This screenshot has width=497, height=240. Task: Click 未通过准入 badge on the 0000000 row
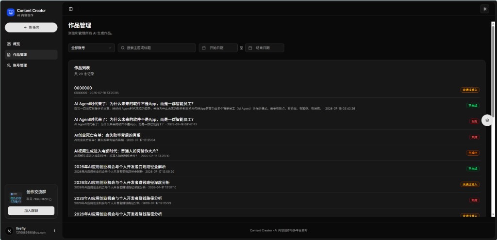coord(470,90)
